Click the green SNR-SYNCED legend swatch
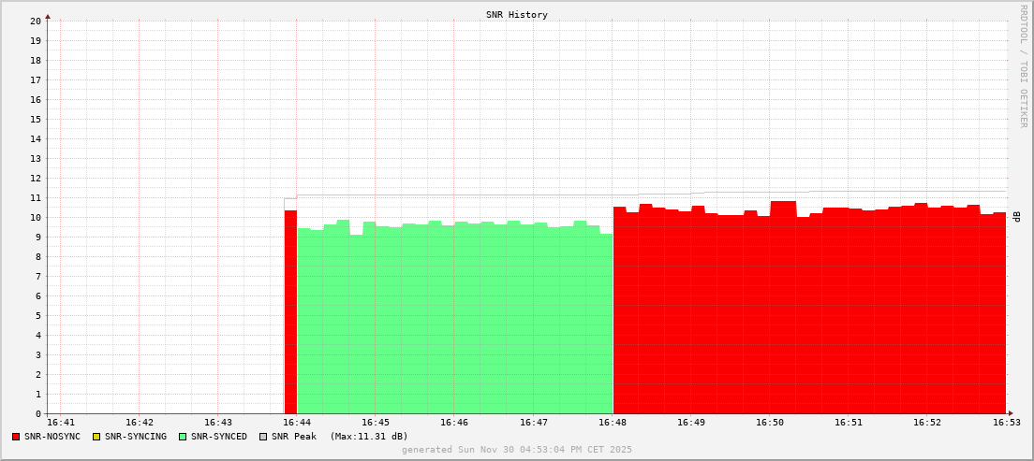Screen dimensions: 1034x461 pos(183,437)
